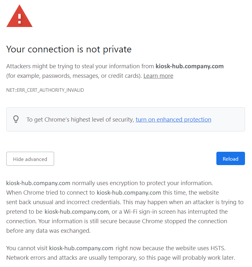Click "To get Chrome's highest level of security" text
The height and width of the screenshot is (267, 252).
pos(80,120)
